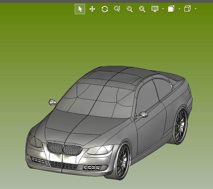Click the zoom to fit icon
The height and width of the screenshot is (189, 213).
point(142,9)
